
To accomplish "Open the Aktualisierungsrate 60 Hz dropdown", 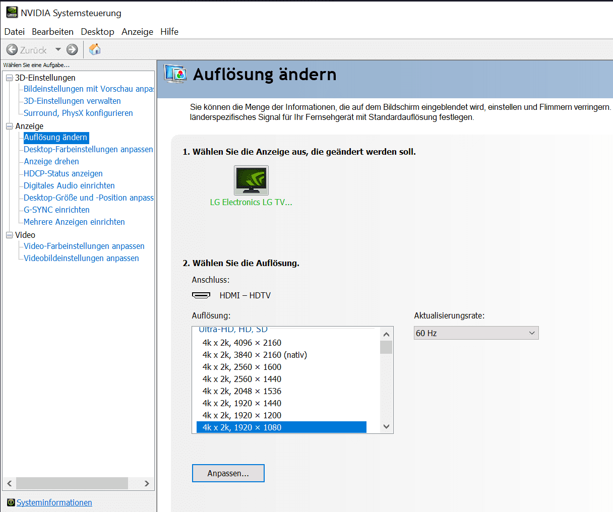I will click(476, 333).
